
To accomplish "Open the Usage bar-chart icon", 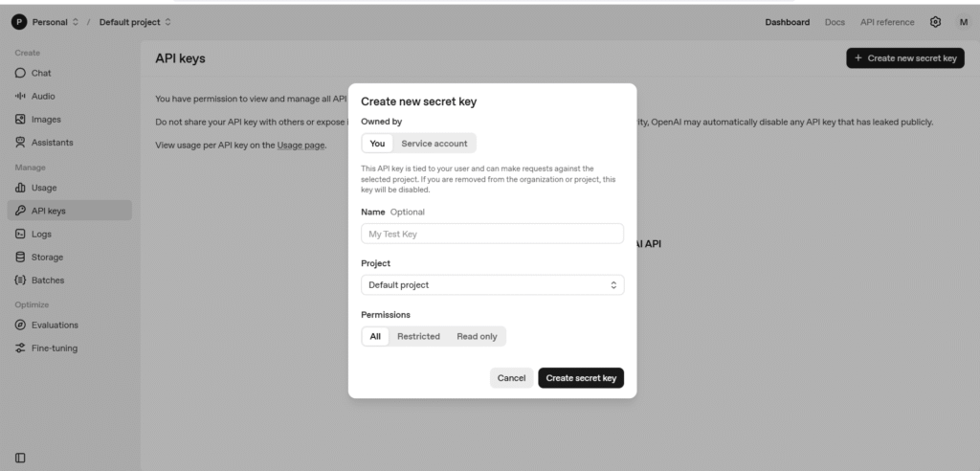I will 20,188.
